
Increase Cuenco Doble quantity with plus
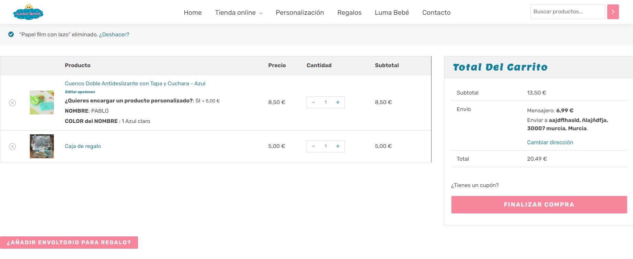coord(338,102)
